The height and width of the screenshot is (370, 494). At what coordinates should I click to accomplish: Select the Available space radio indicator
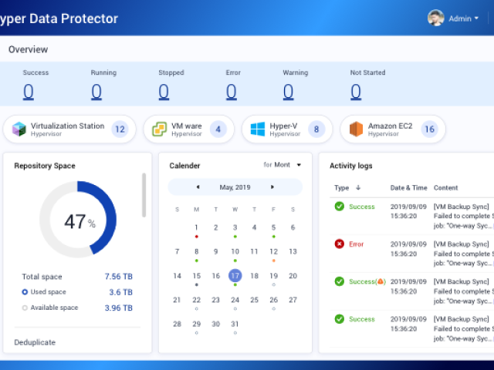25,308
